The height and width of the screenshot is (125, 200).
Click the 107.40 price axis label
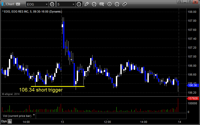click(192, 39)
